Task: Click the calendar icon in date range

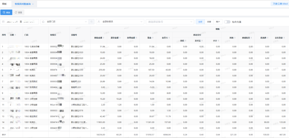Action: point(3,22)
